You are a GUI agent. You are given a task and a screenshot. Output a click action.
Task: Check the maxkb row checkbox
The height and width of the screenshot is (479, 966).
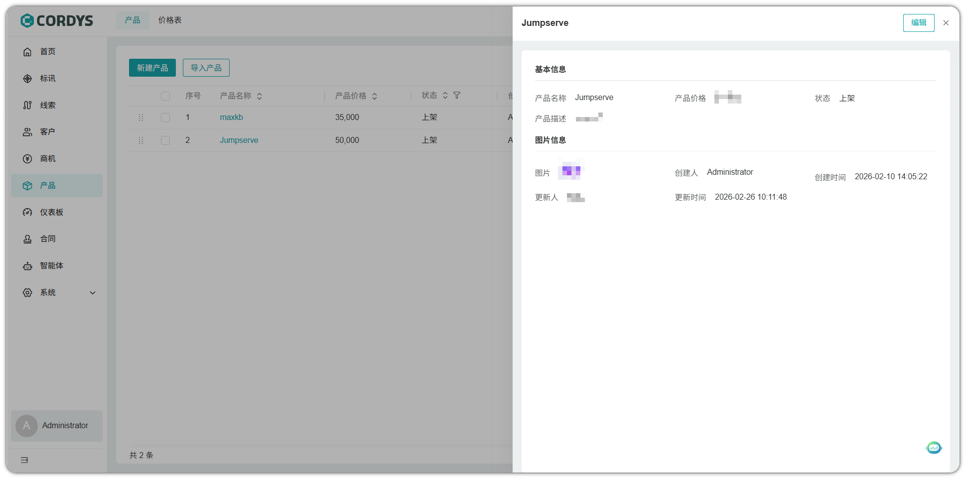(x=165, y=118)
